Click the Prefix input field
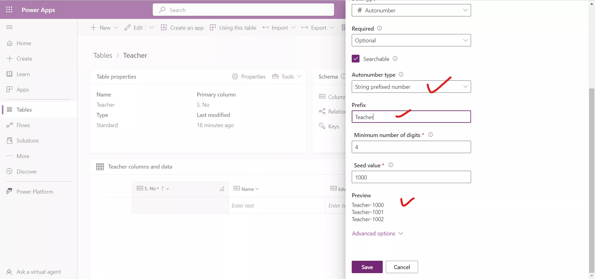This screenshot has height=279, width=595. coord(411,117)
